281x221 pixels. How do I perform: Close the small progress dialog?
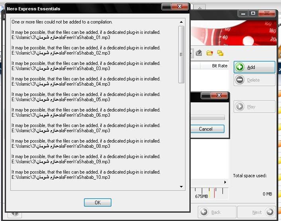coord(219,95)
